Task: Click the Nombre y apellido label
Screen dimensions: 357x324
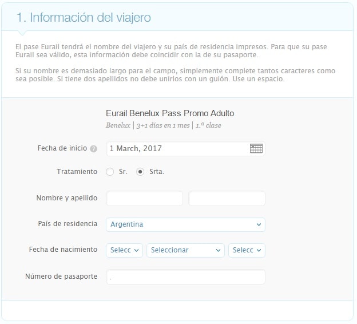Action: tap(67, 198)
